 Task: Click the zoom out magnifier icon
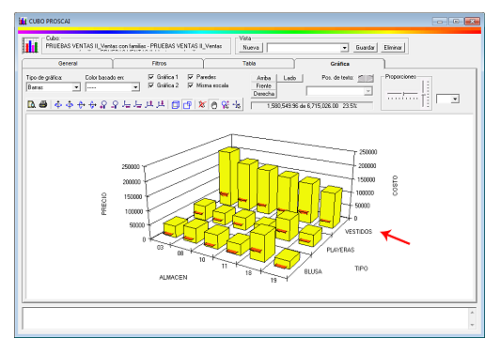(x=115, y=104)
